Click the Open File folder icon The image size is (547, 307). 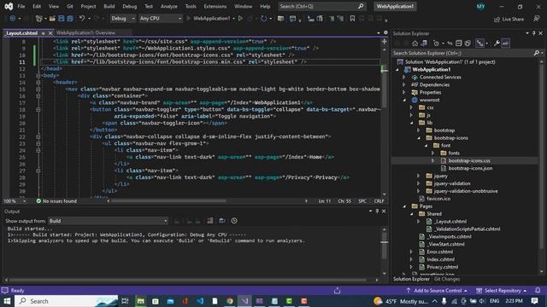pyautogui.click(x=52, y=19)
